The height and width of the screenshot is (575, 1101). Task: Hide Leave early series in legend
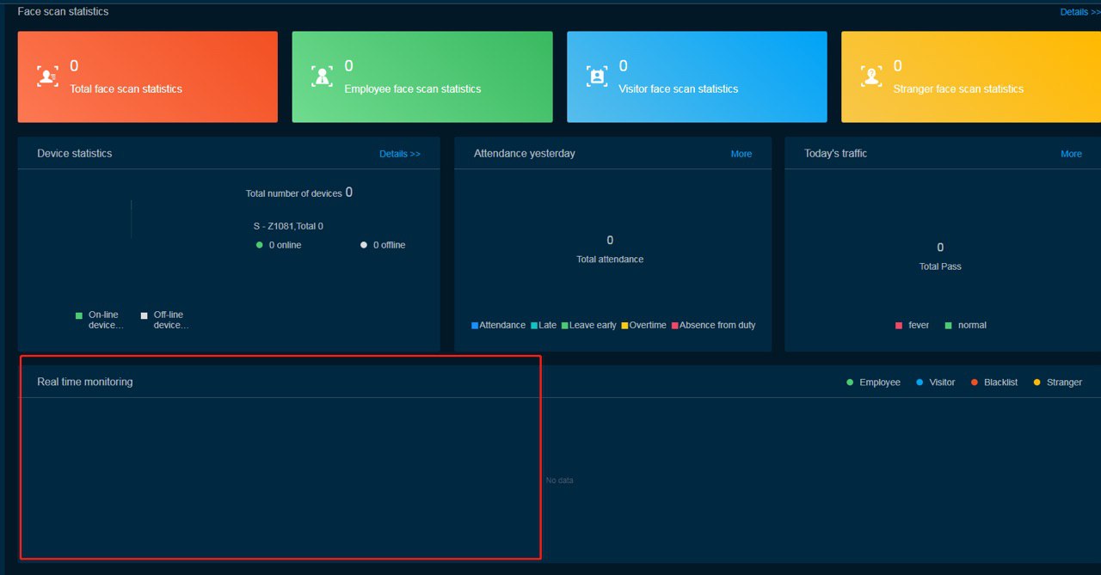[x=589, y=325]
